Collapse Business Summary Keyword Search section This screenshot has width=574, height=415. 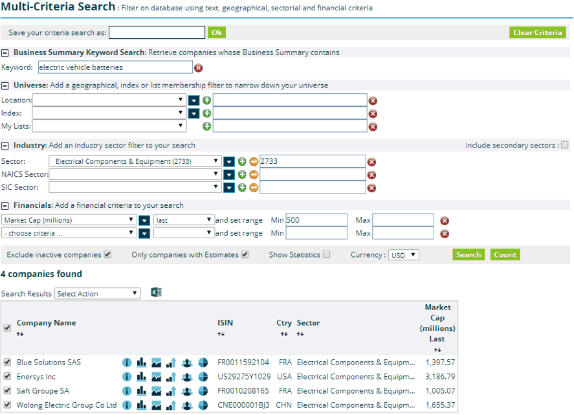coord(5,53)
